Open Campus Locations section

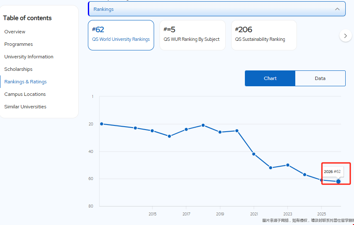(25, 94)
